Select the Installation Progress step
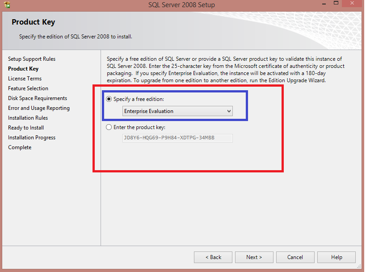The height and width of the screenshot is (272, 366). coord(32,138)
